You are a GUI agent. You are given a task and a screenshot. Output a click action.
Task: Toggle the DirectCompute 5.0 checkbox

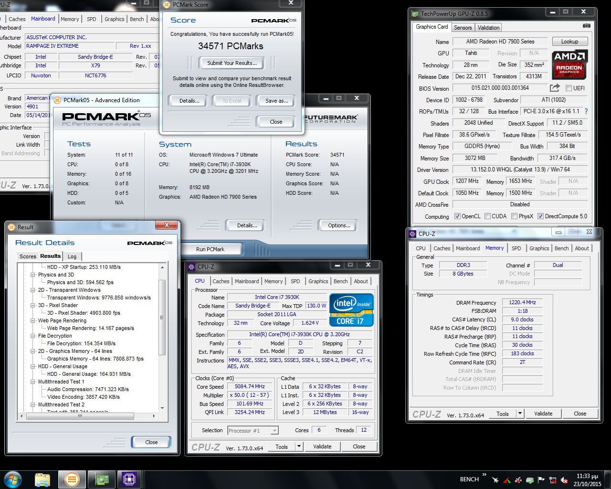[540, 216]
